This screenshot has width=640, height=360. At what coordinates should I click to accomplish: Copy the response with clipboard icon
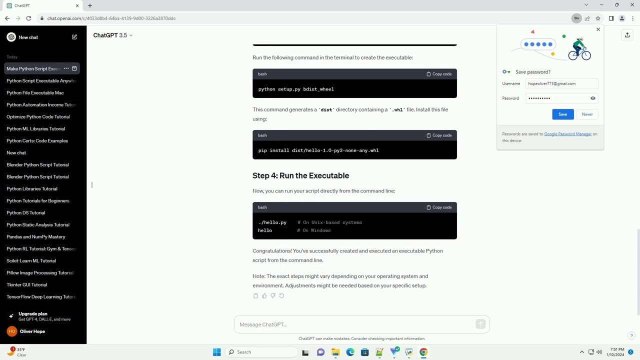click(255, 296)
